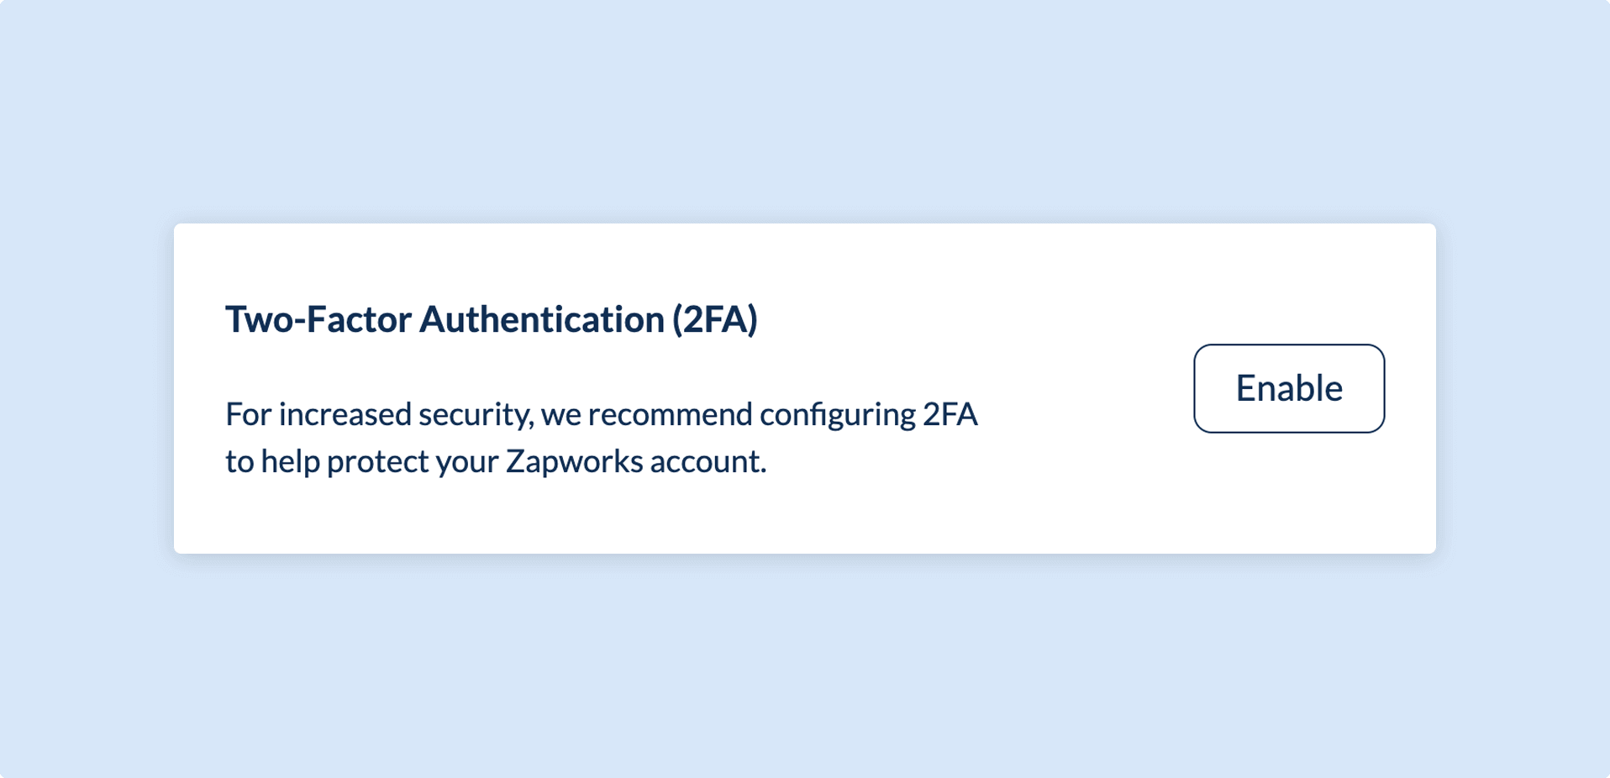Viewport: 1610px width, 778px height.
Task: Click the word we in the description
Action: (560, 416)
